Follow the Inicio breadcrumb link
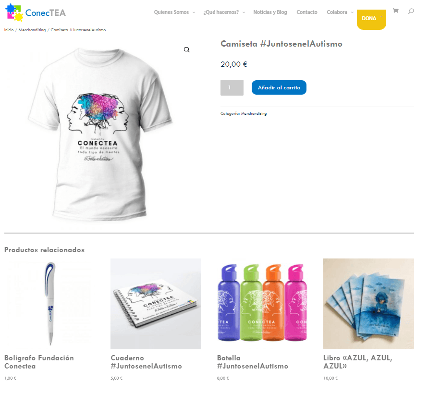 pos(9,30)
